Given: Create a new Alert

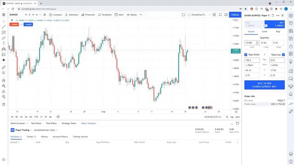Looking at the screenshot, I should pyautogui.click(x=119, y=15).
